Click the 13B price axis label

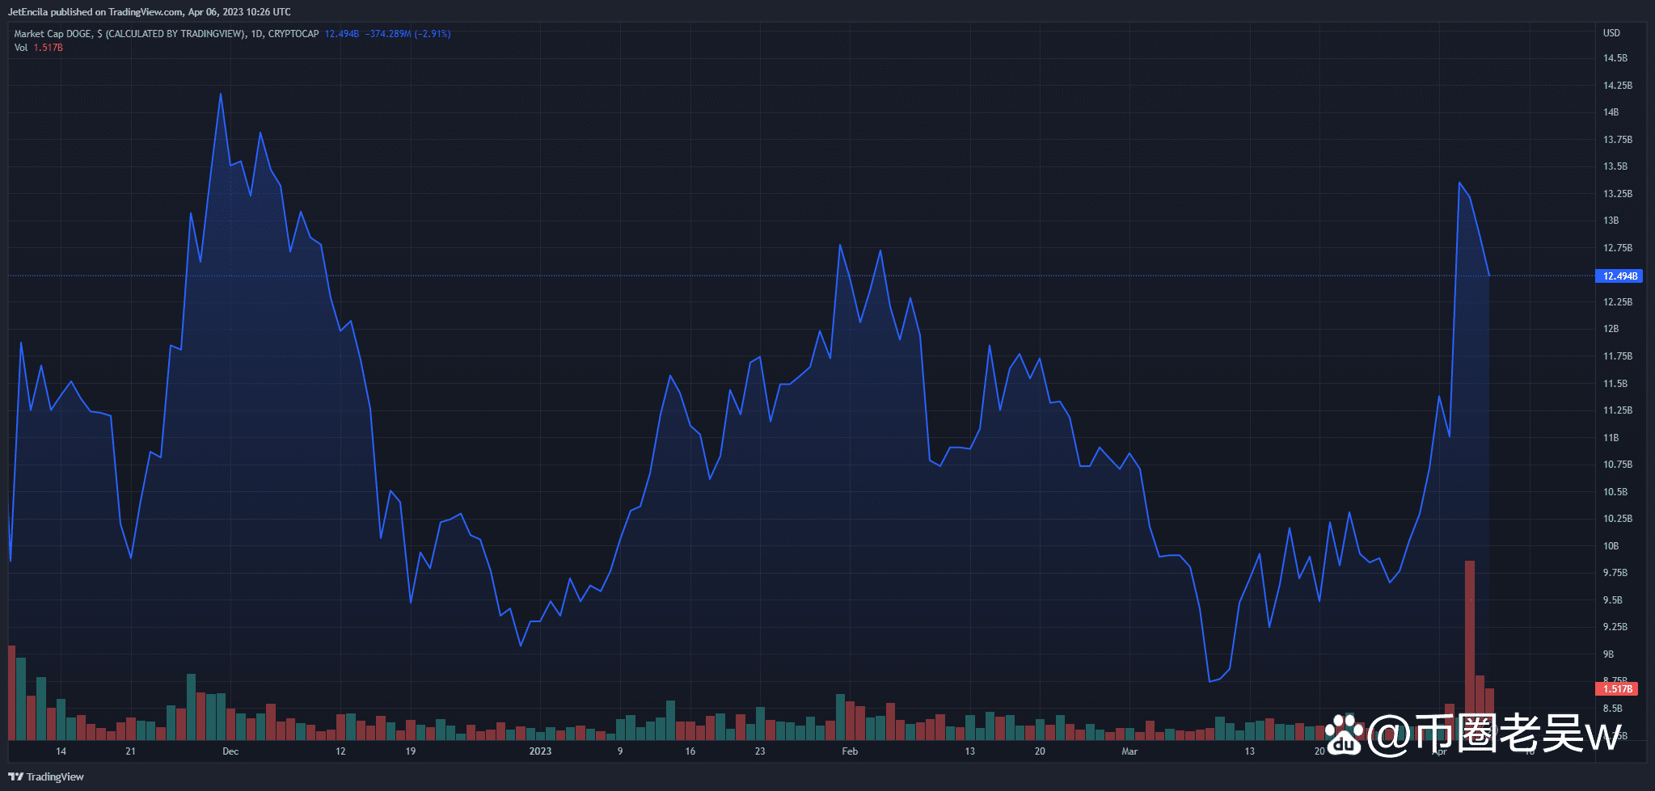tap(1611, 221)
